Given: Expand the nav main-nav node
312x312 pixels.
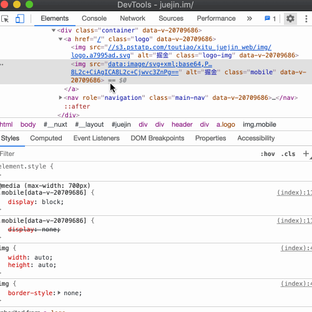Looking at the screenshot, I should coord(61,97).
